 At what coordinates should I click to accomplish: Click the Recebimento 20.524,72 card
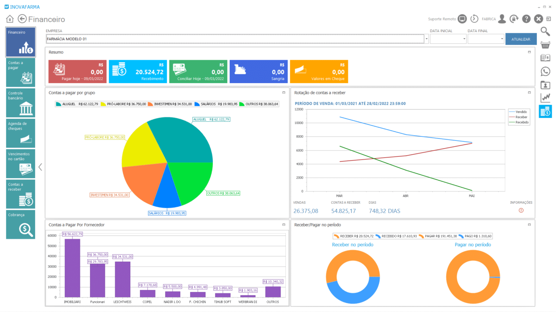137,71
